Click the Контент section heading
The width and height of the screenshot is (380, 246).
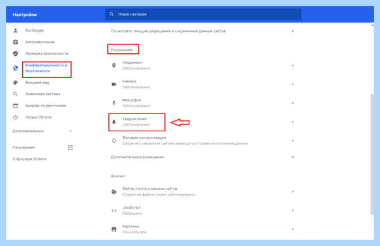[118, 176]
